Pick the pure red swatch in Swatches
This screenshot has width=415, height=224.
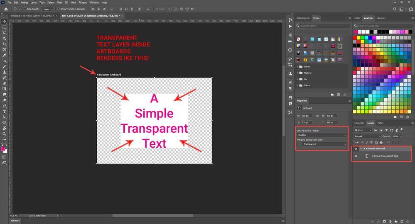(355, 38)
